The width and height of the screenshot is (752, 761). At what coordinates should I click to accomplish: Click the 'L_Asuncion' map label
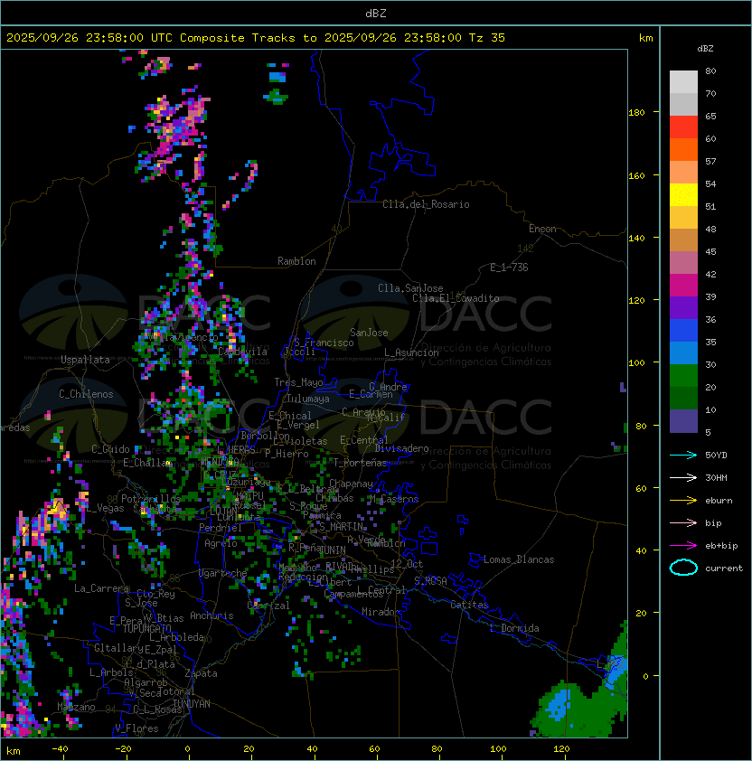[411, 352]
